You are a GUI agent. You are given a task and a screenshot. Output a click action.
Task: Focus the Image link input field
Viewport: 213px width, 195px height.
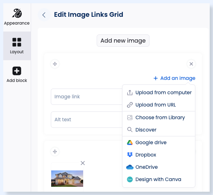pyautogui.click(x=86, y=97)
